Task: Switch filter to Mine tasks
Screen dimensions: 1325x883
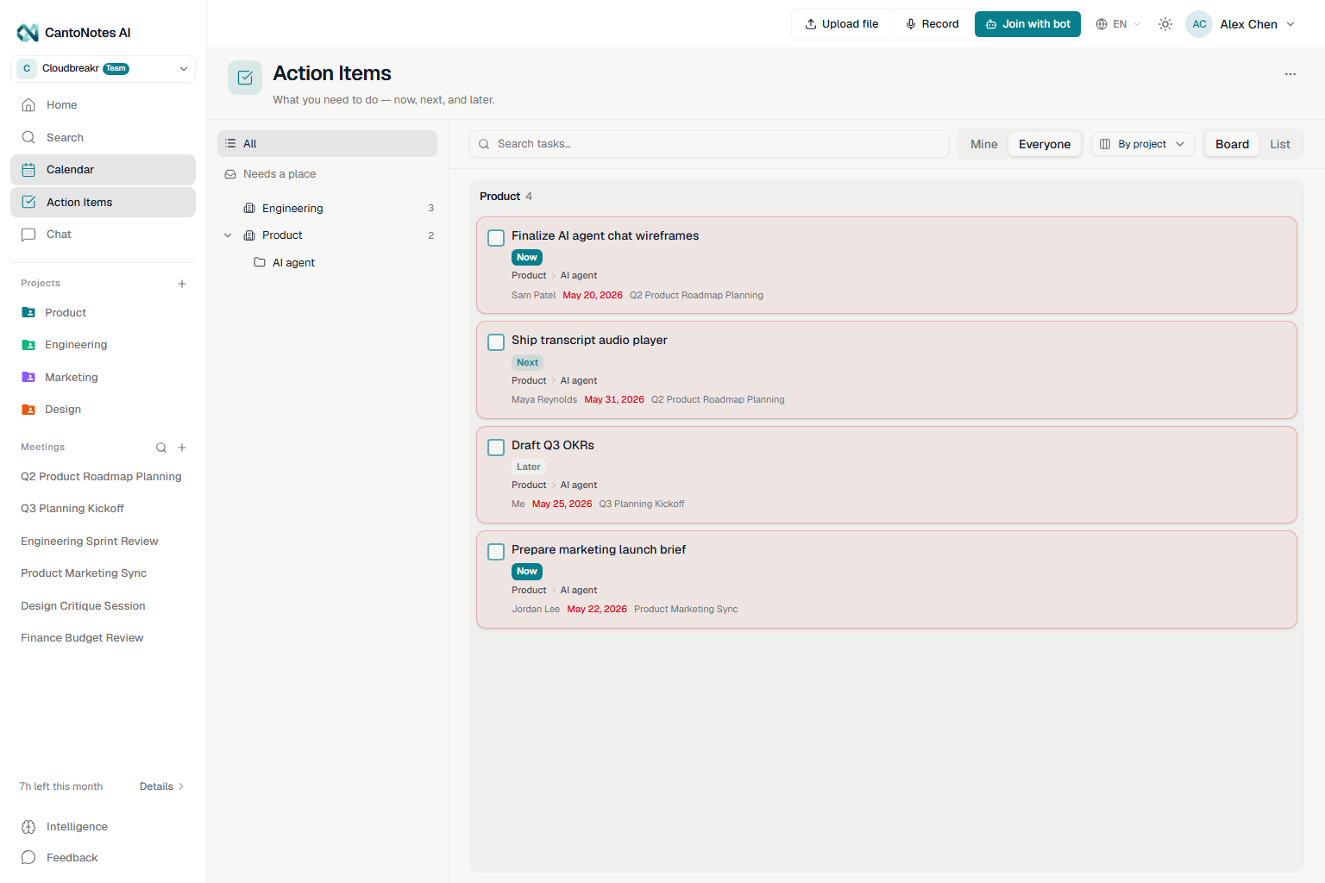Action: click(x=983, y=144)
